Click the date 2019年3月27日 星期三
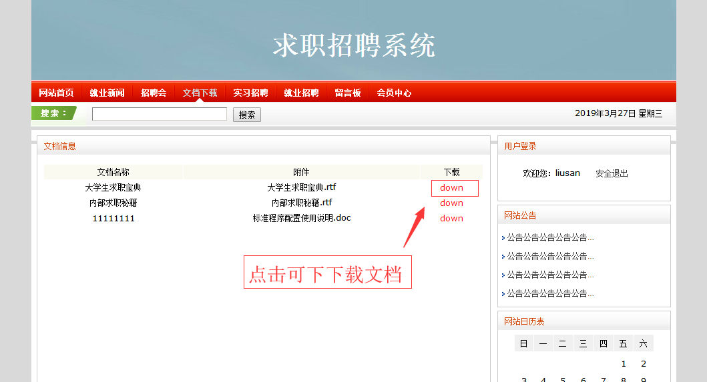 click(619, 113)
